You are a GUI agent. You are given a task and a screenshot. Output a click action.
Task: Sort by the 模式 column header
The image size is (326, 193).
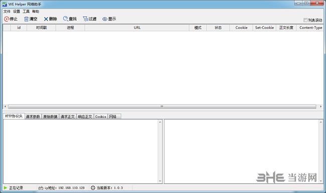click(x=198, y=27)
